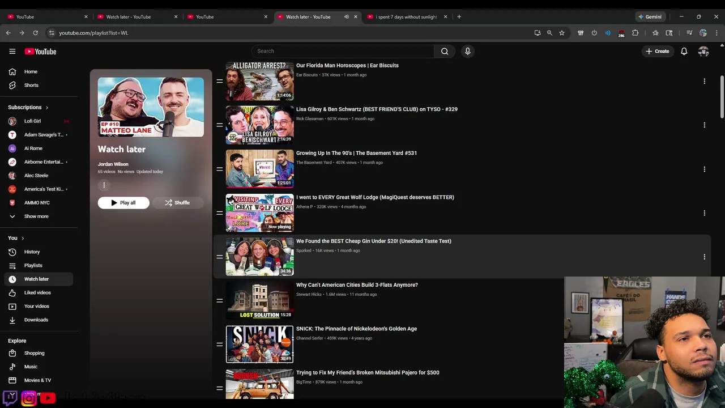This screenshot has width=725, height=408.
Task: Click the search magnifier button
Action: 445,51
